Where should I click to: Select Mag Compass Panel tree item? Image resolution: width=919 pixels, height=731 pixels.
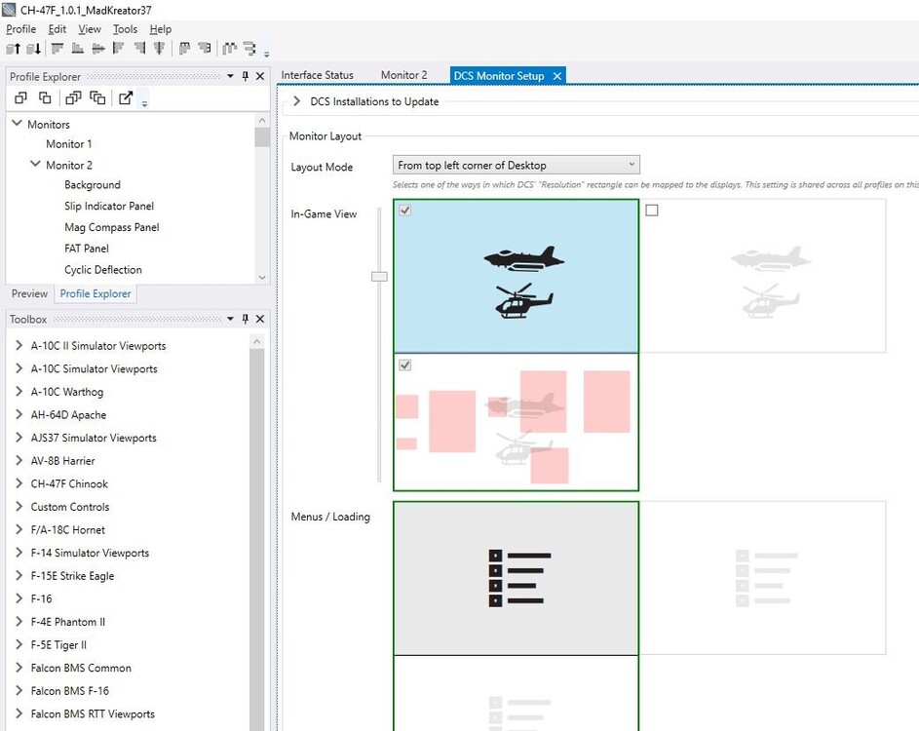[x=111, y=227]
